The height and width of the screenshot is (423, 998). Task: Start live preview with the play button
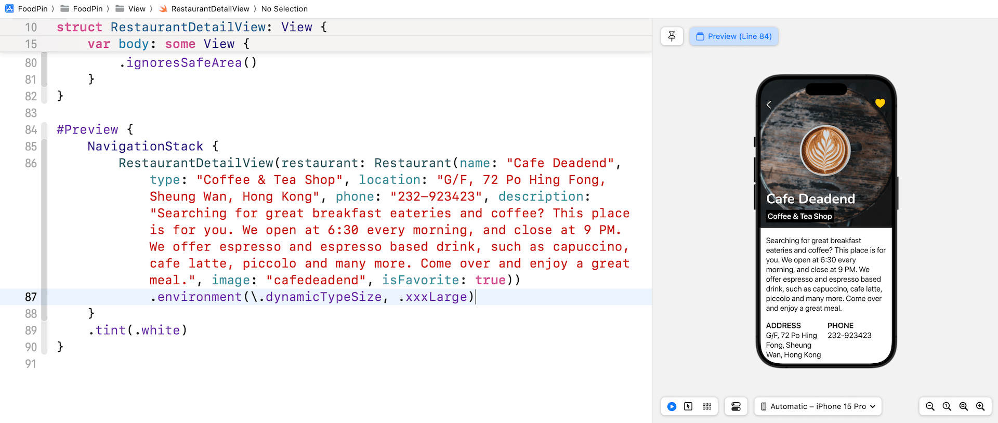point(672,406)
